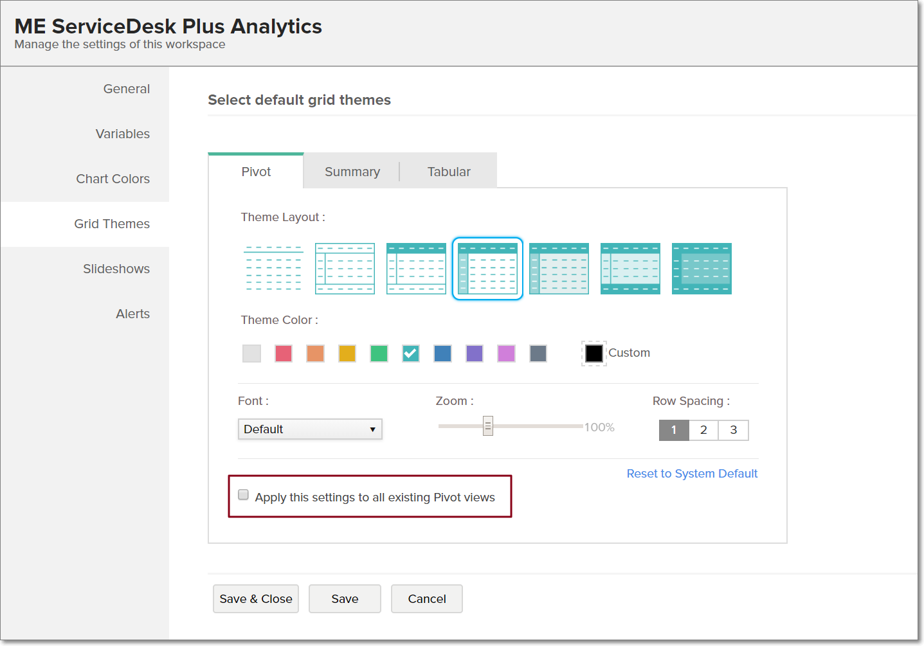Image resolution: width=924 pixels, height=646 pixels.
Task: Open Chart Colors in the sidebar
Action: click(113, 179)
